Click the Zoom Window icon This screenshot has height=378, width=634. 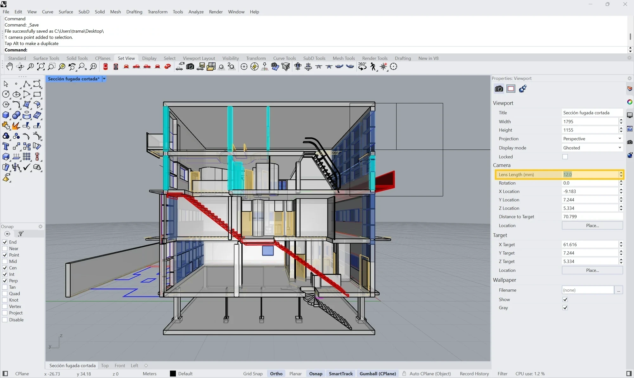51,66
